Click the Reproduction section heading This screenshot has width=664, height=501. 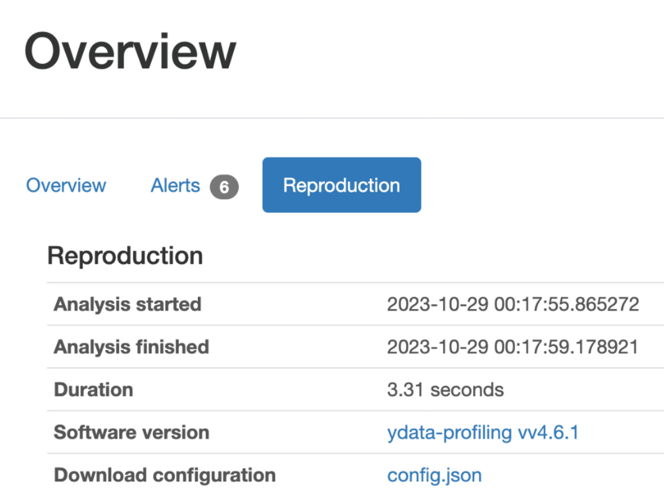click(x=125, y=256)
